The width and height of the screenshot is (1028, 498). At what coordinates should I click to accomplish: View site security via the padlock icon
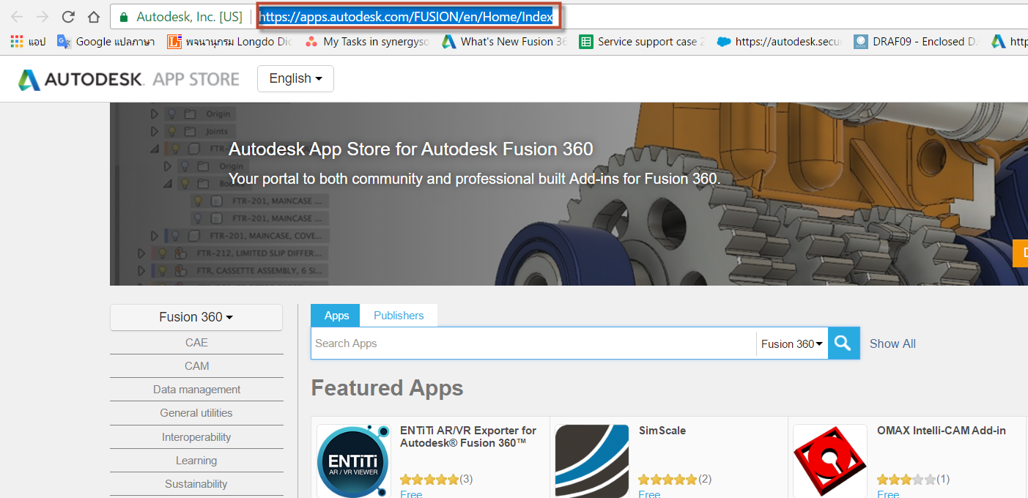[x=125, y=15]
